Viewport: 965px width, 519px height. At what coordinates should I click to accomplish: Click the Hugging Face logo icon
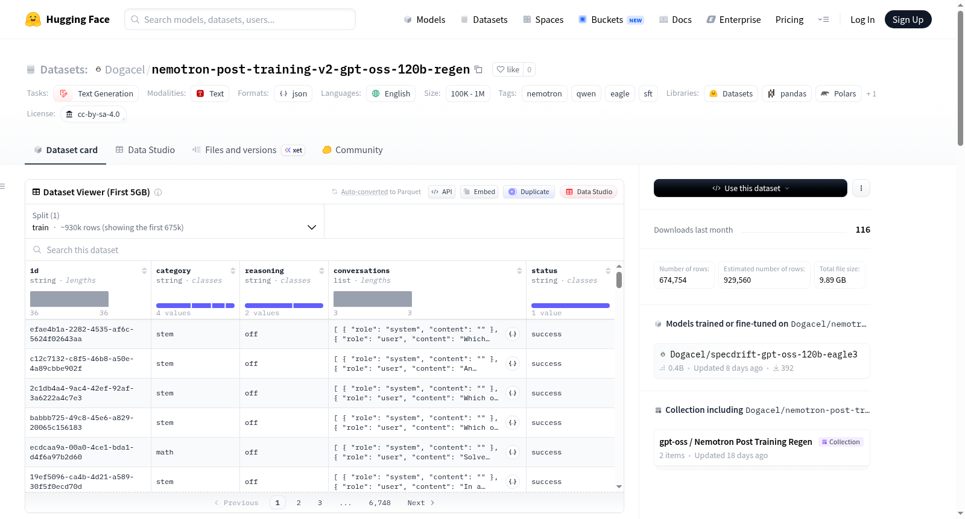click(33, 19)
